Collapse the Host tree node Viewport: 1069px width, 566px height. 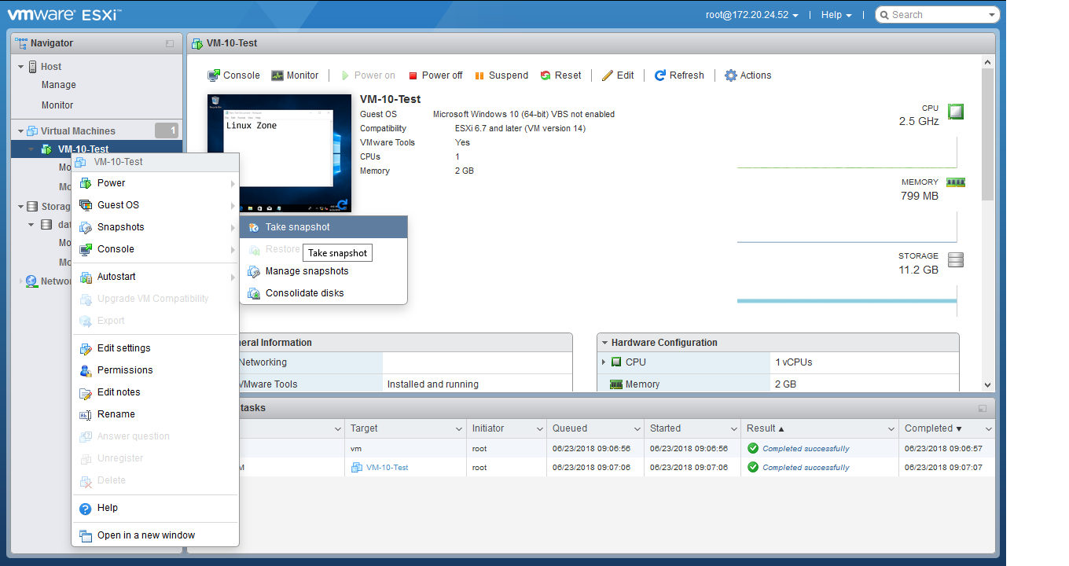pyautogui.click(x=21, y=67)
